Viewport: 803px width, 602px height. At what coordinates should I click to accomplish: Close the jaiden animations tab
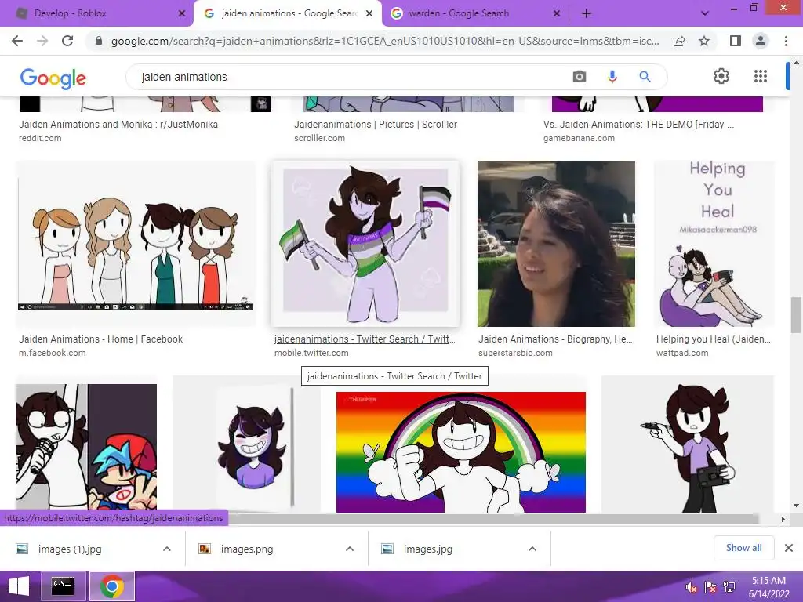pyautogui.click(x=369, y=13)
